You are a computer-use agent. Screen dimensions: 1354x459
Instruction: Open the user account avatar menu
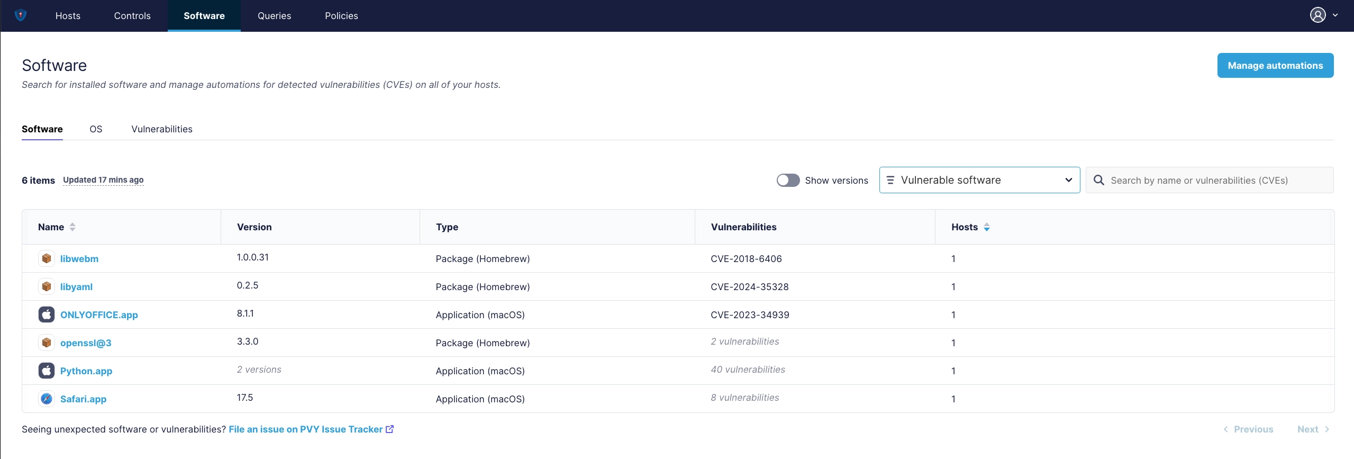(x=1317, y=15)
